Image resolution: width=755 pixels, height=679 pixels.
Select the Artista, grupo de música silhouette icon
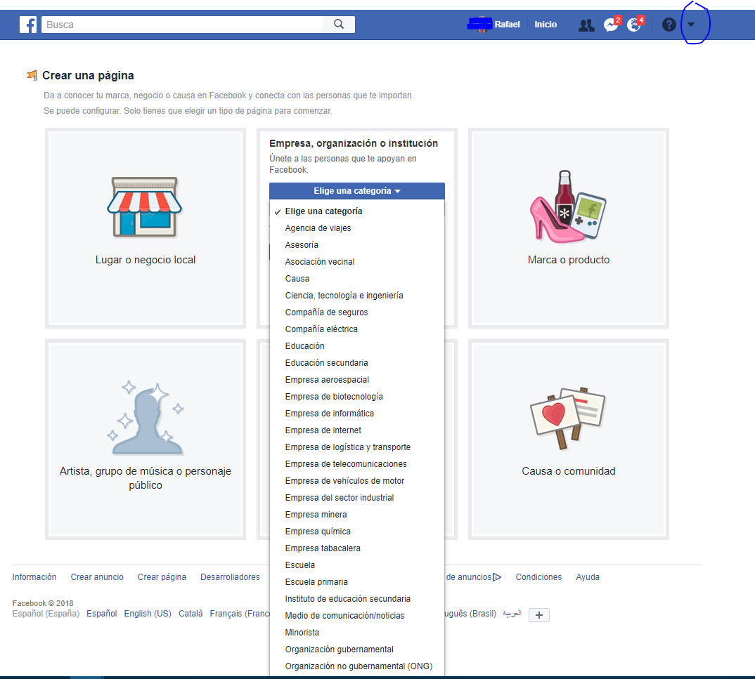[146, 418]
